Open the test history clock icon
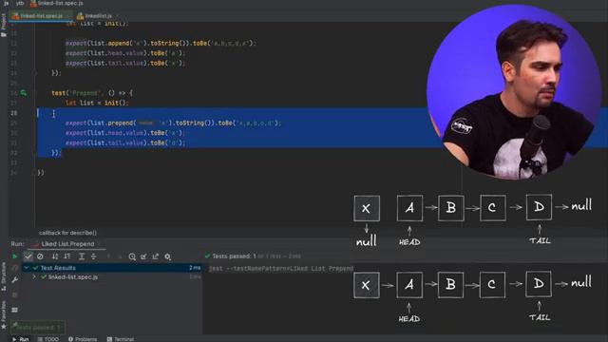The height and width of the screenshot is (342, 608). coord(132,256)
